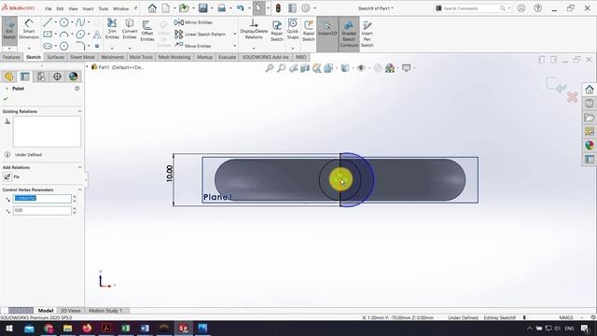
Task: Open the PropertyManager tab
Action: [x=25, y=77]
